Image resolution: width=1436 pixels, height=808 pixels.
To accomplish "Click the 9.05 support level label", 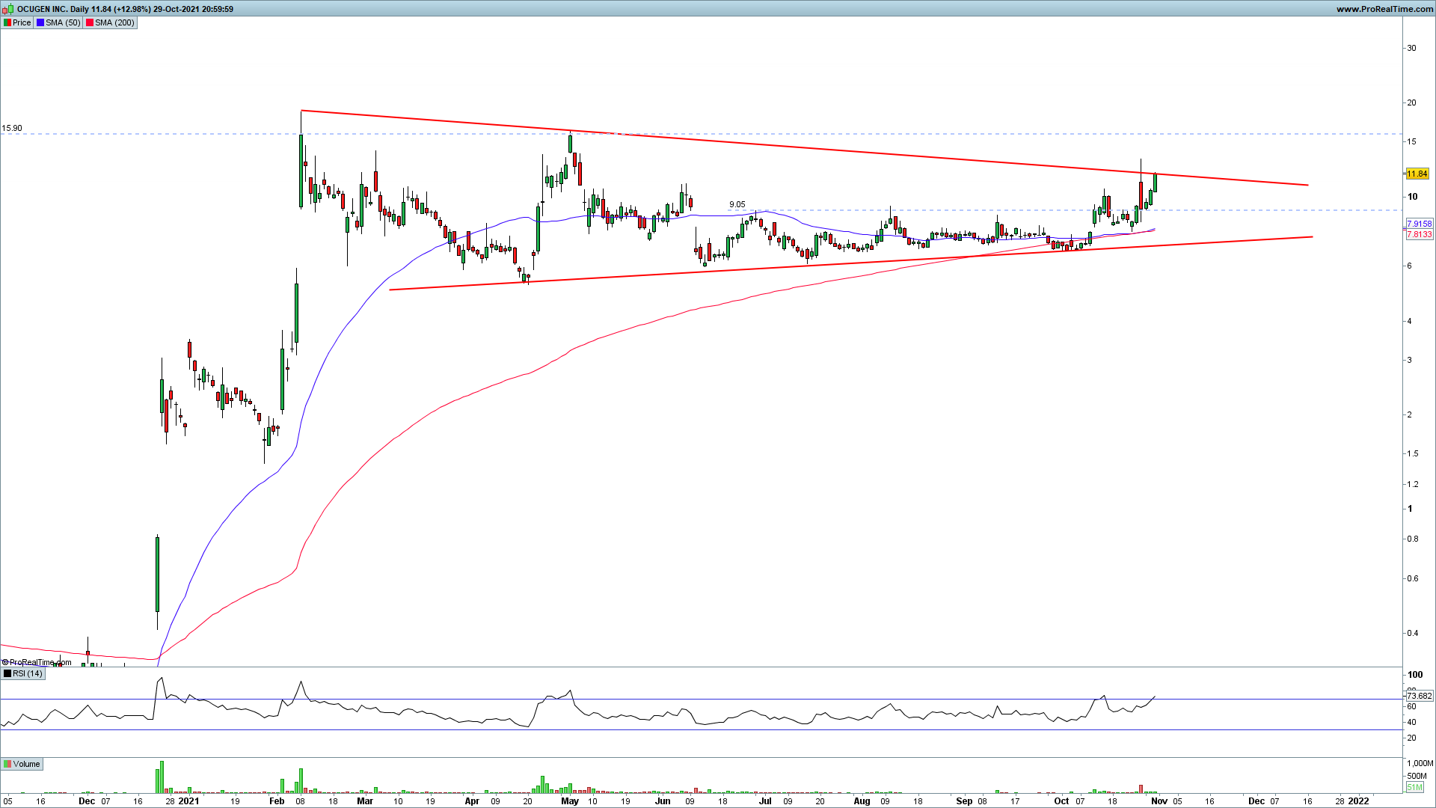I will coord(737,204).
